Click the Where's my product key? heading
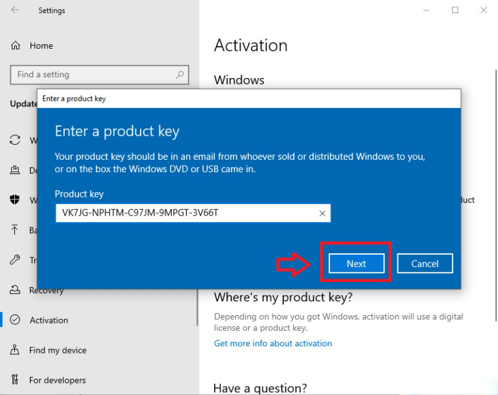This screenshot has height=395, width=498. pos(283,298)
